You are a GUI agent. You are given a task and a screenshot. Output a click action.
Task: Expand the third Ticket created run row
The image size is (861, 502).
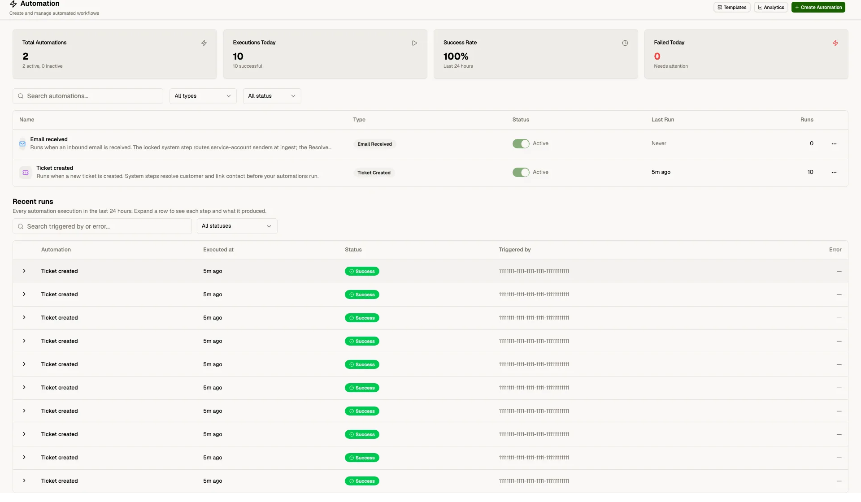[x=24, y=317]
